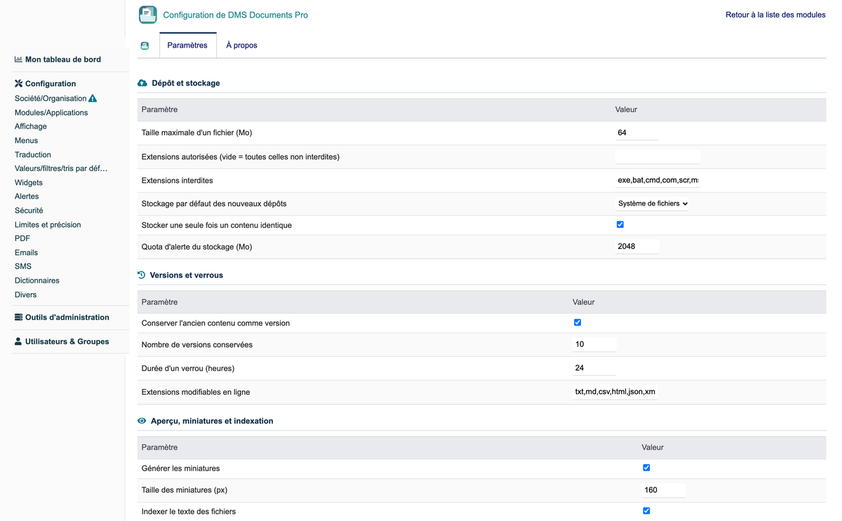Click the 'Taille des miniatures' field
This screenshot has height=521, width=842.
[663, 490]
